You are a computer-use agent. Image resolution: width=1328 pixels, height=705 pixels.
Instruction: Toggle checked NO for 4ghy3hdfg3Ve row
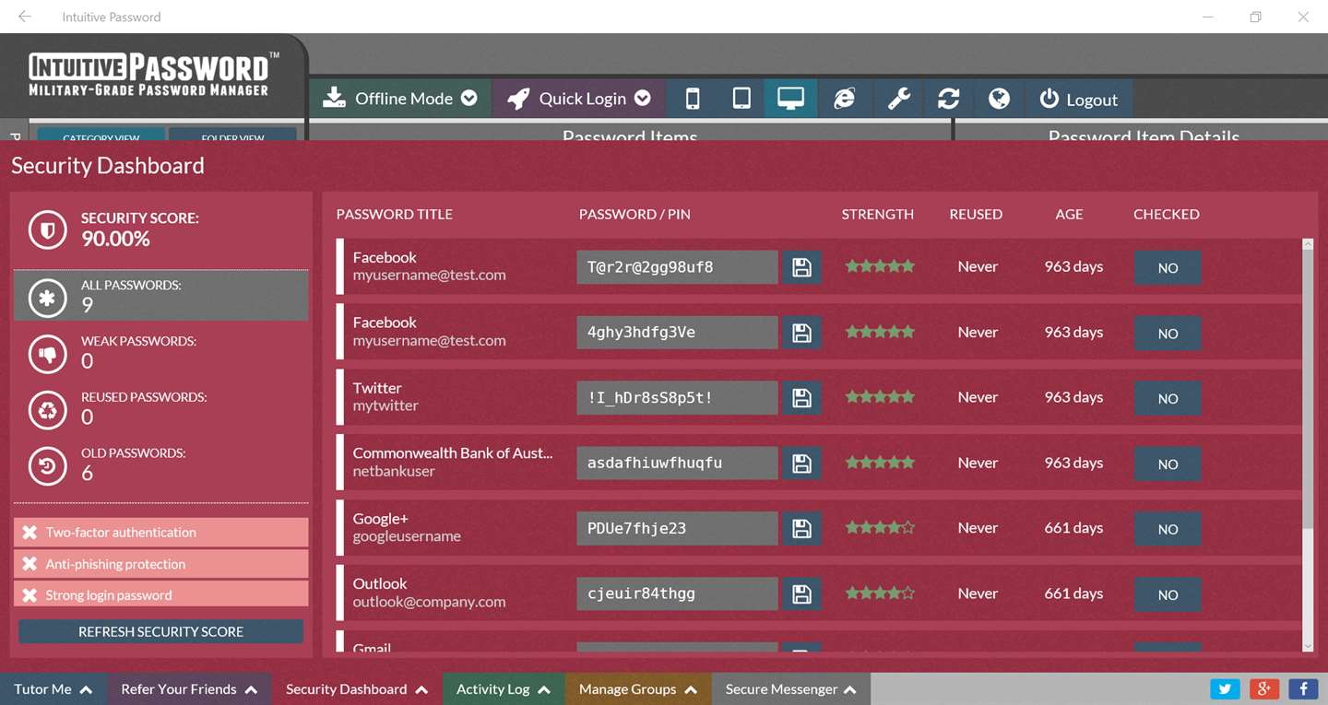(1168, 334)
